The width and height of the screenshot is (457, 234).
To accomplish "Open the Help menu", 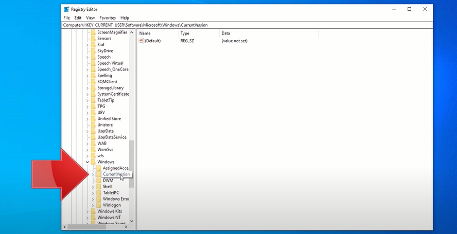I will tap(125, 18).
